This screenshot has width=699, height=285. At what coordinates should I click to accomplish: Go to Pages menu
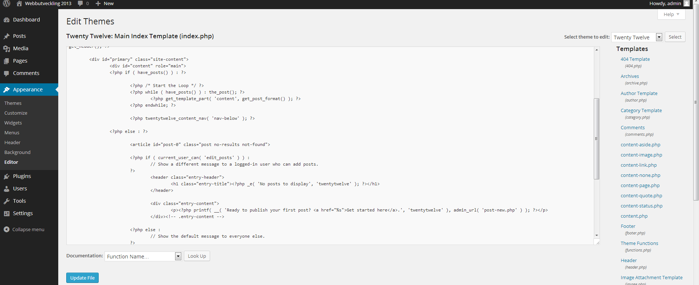[20, 61]
